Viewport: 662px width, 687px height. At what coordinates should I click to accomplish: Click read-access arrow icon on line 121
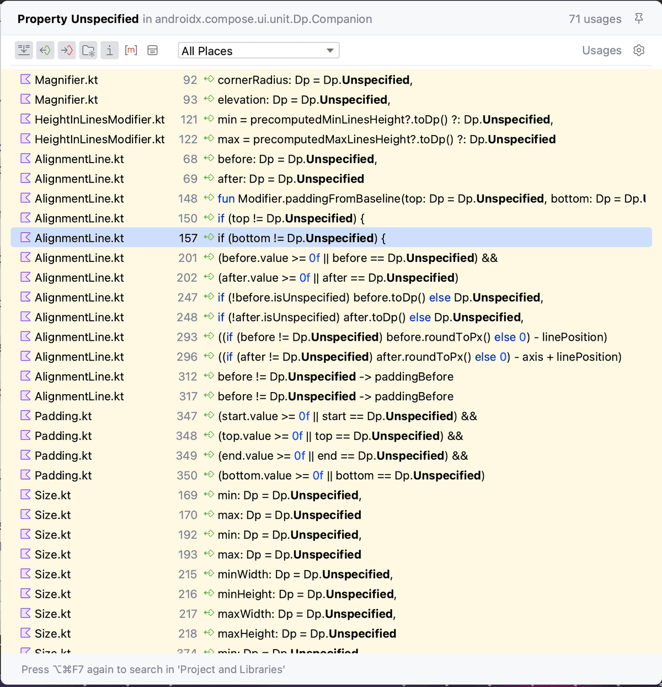(x=209, y=119)
